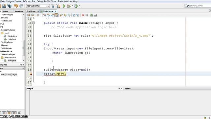Open the default config dropdown
The height and width of the screenshot is (119, 211).
48,6
